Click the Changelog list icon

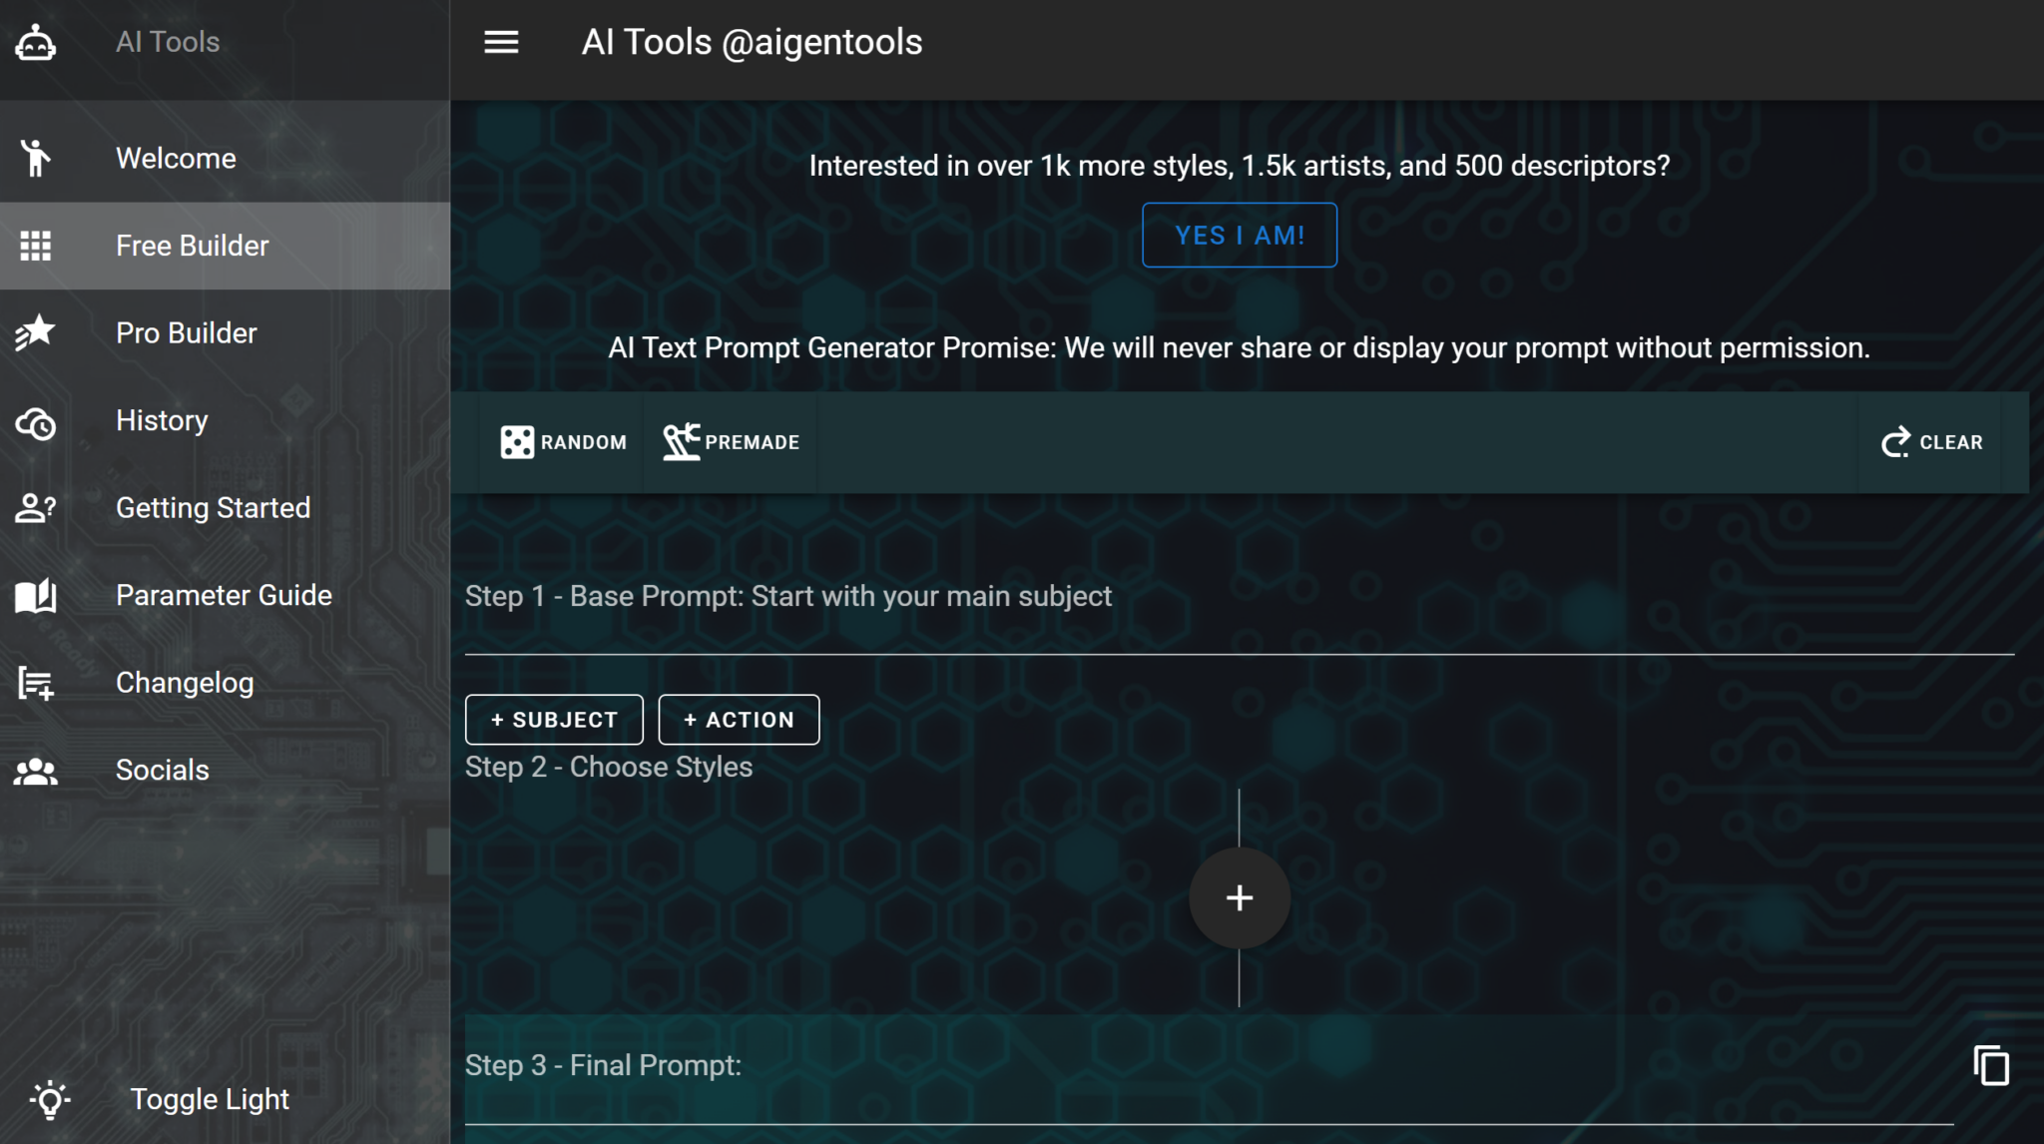click(35, 683)
